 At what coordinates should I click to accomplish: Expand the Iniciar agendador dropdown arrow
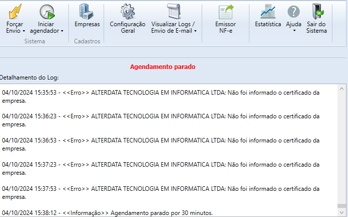[62, 31]
